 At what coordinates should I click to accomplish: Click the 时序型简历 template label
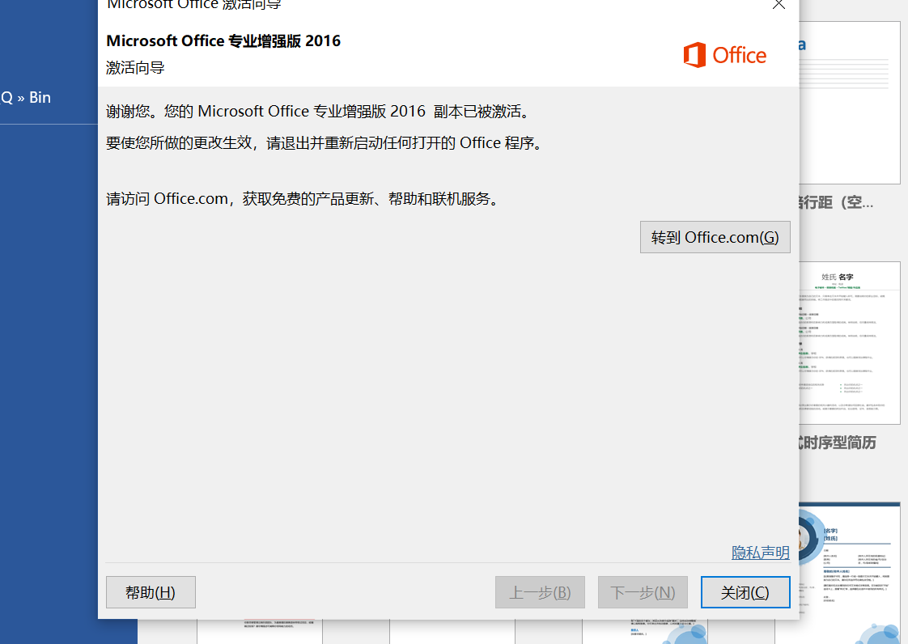point(838,443)
